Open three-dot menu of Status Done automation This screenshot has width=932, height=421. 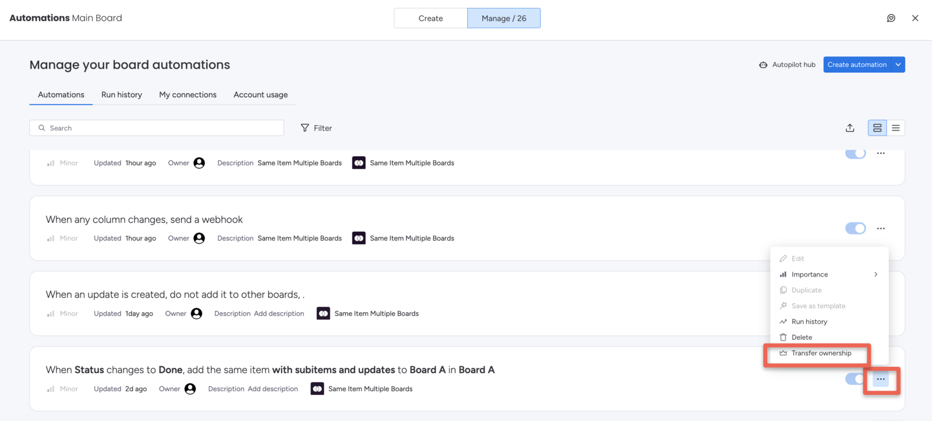pos(881,379)
